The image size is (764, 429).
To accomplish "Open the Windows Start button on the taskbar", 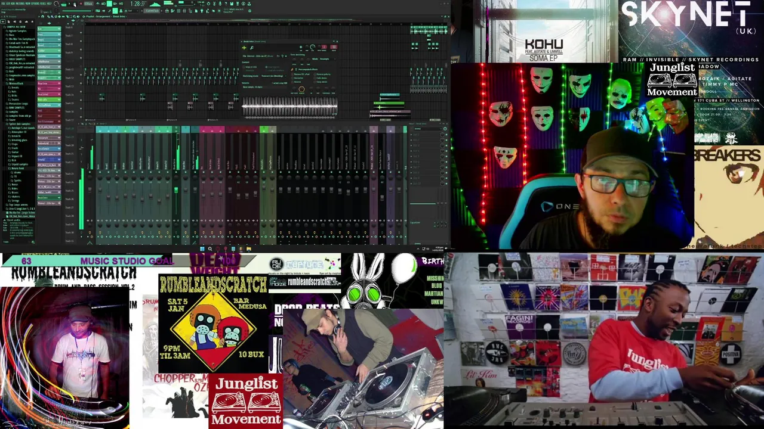I will [x=202, y=249].
